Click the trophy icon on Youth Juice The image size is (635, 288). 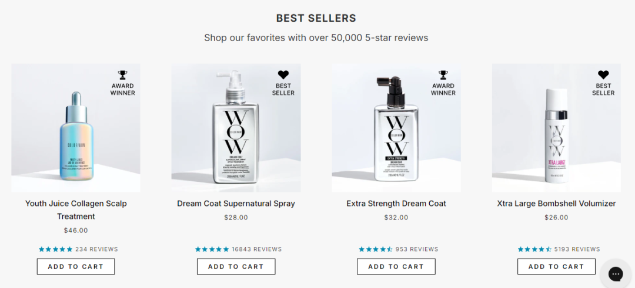[122, 75]
